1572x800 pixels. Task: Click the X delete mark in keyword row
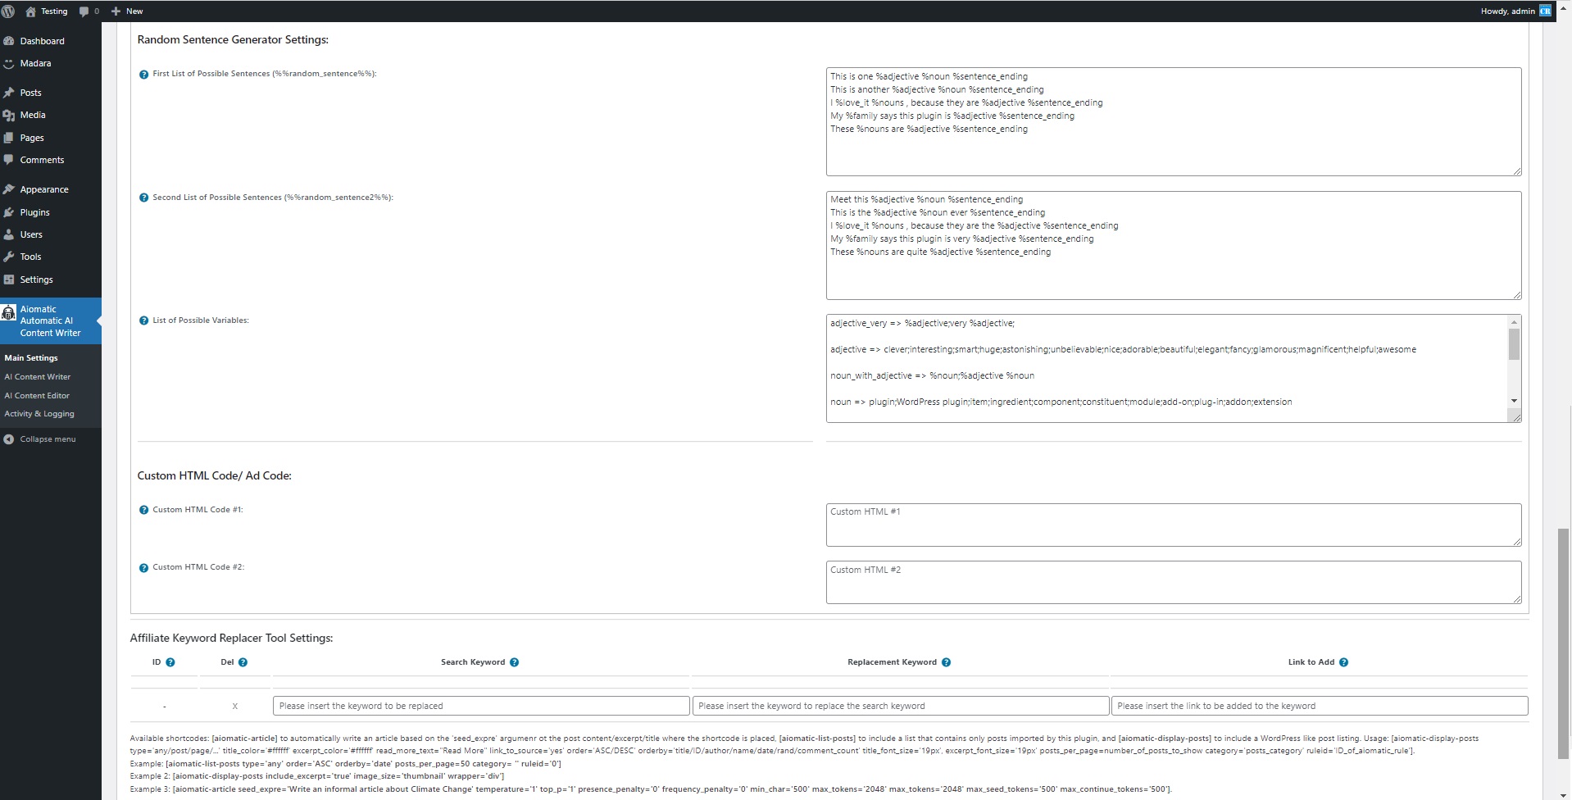click(x=235, y=706)
